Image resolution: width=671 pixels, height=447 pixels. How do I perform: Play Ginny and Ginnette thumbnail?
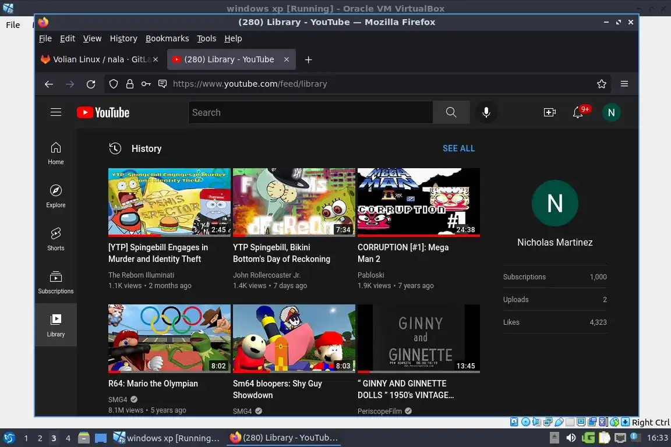(419, 338)
